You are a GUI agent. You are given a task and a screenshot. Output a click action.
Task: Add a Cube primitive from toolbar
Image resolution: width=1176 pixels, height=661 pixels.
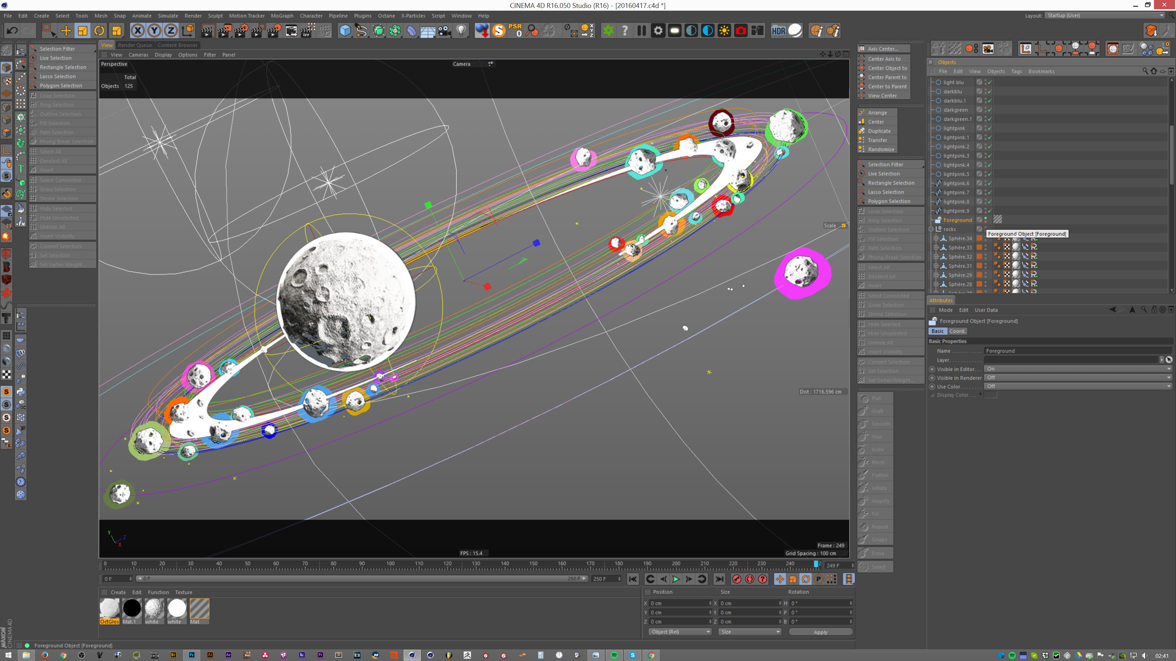point(345,31)
